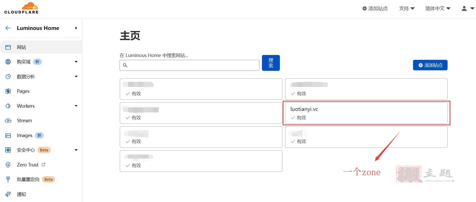Open 通知 in the sidebar

(x=22, y=194)
